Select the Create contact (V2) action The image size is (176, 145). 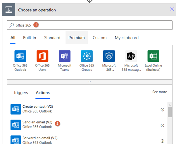click(87, 109)
